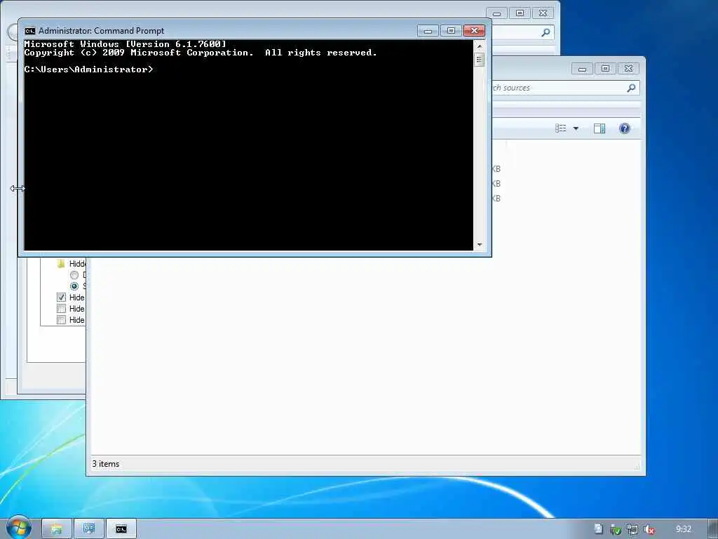This screenshot has width=718, height=539.
Task: Click the Hidden folder icon in the settings list
Action: (x=61, y=263)
